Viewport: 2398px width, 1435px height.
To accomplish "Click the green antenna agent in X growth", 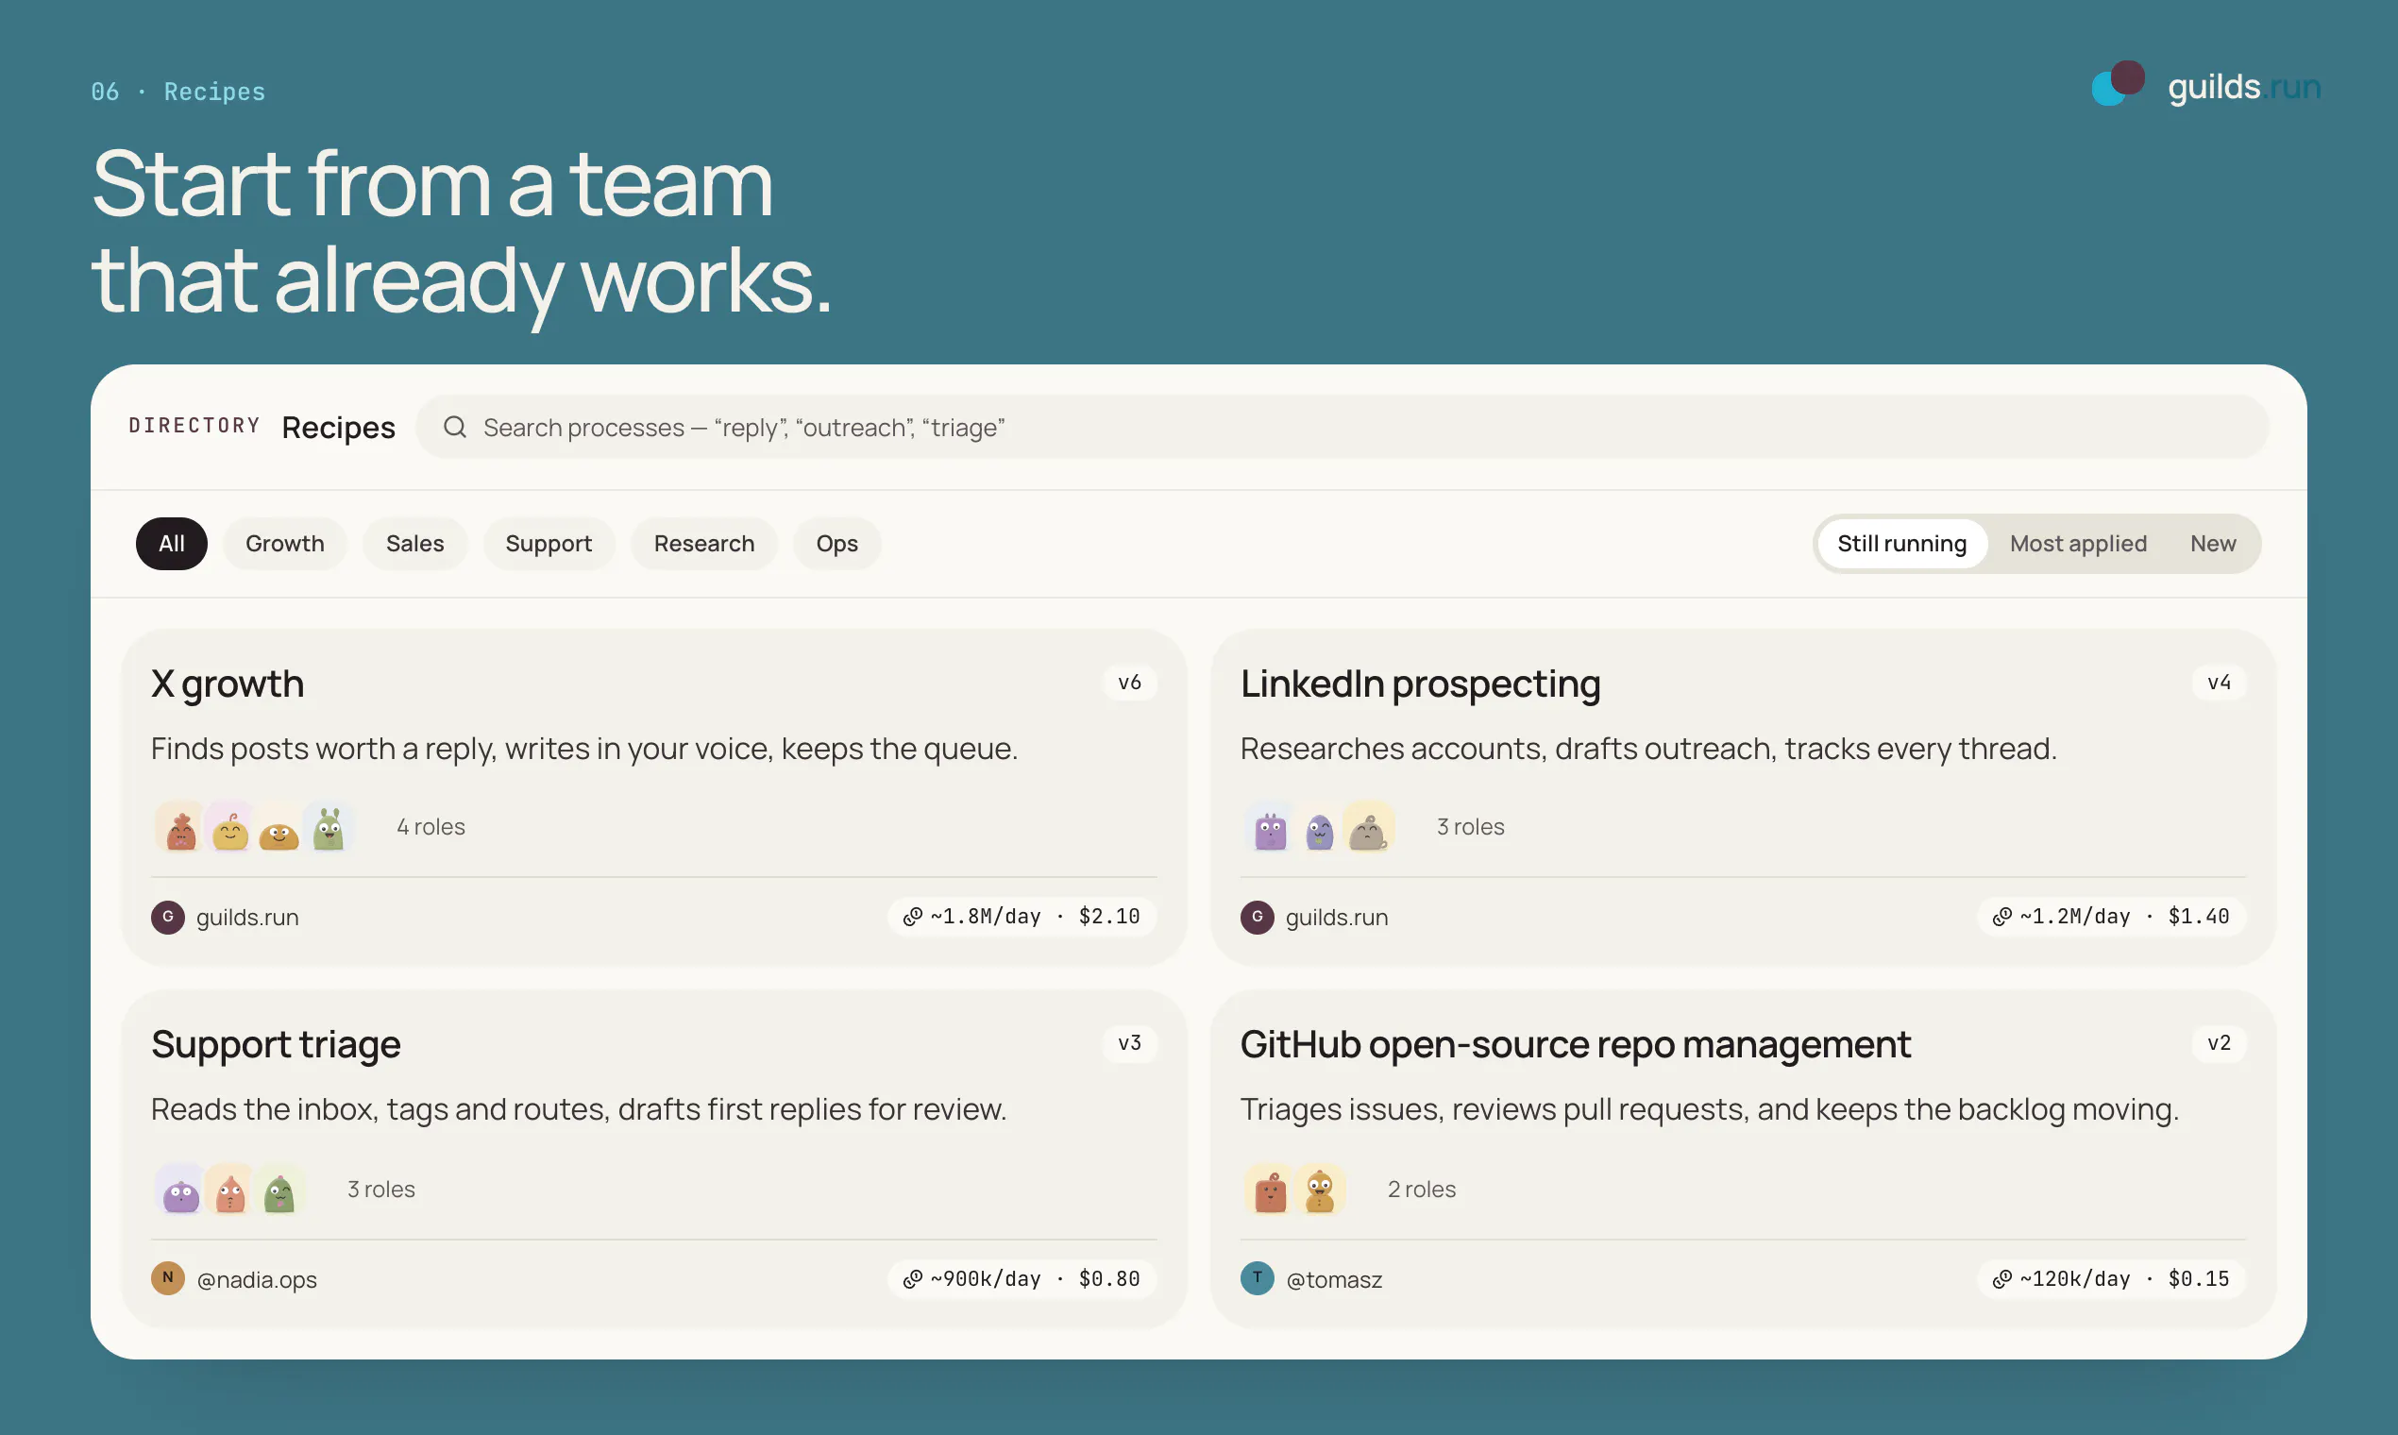I will 329,827.
